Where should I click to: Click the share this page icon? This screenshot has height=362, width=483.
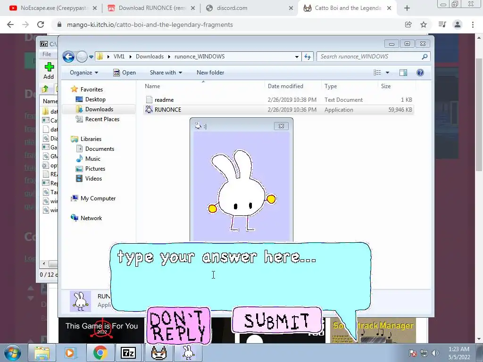coord(408,25)
